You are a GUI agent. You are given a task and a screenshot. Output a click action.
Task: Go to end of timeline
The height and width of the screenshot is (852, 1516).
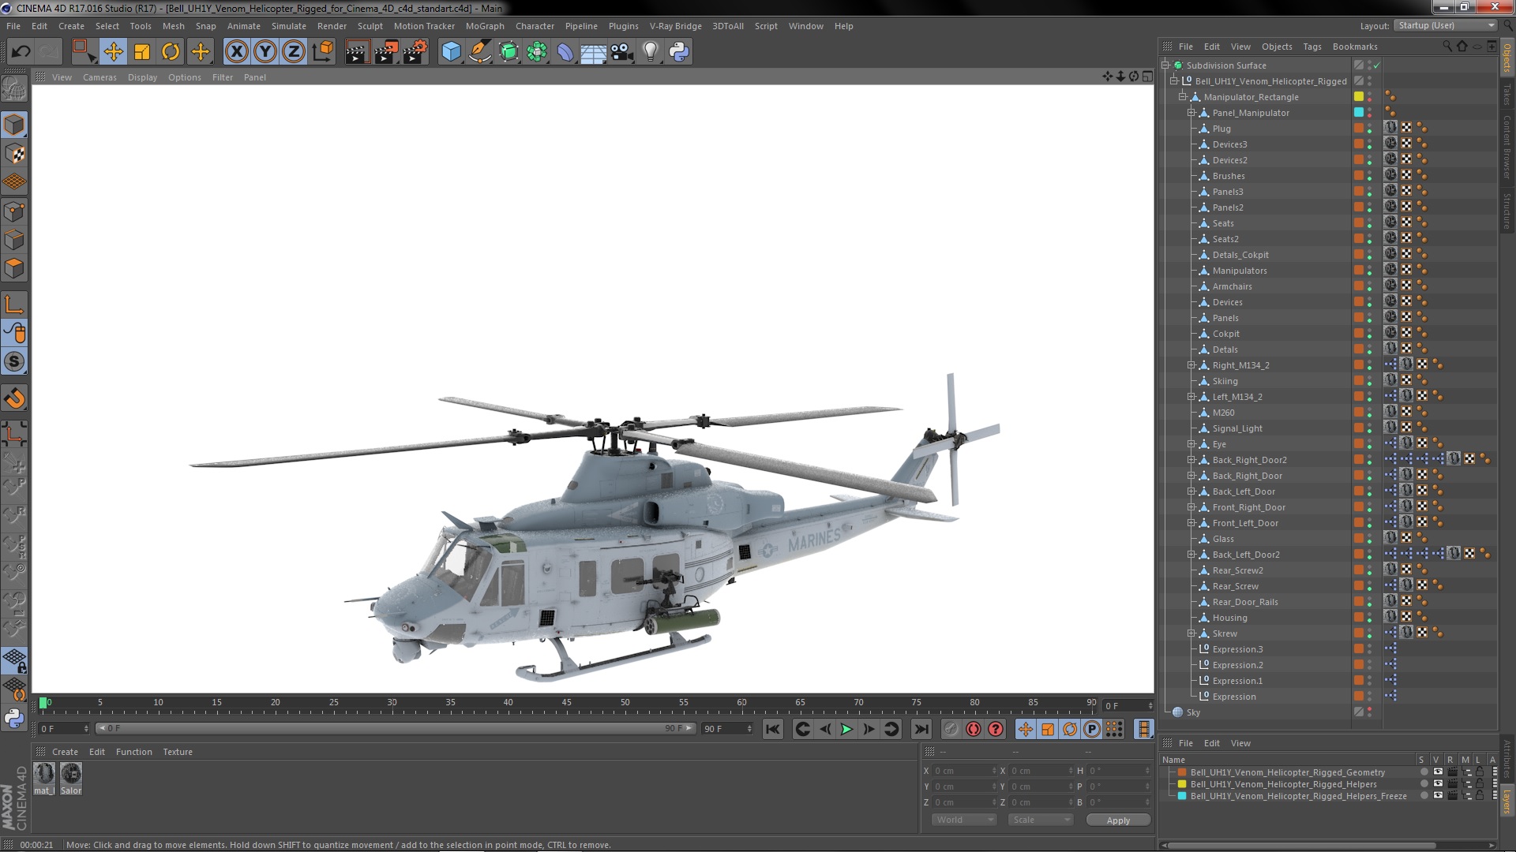(x=921, y=730)
